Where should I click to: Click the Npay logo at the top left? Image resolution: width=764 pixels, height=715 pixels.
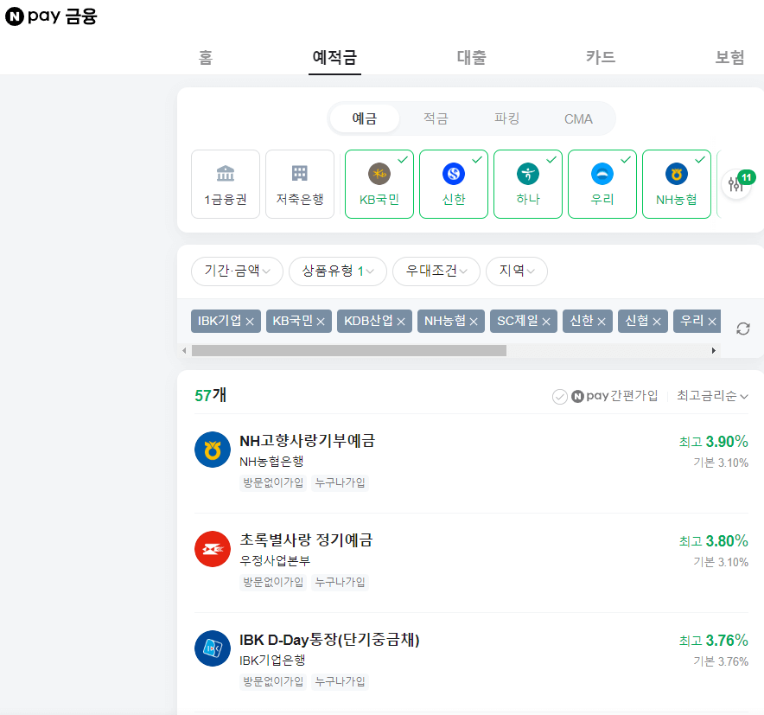tap(50, 16)
